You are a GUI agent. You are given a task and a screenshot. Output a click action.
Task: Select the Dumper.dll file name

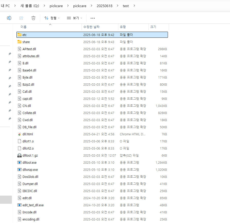click(30, 184)
